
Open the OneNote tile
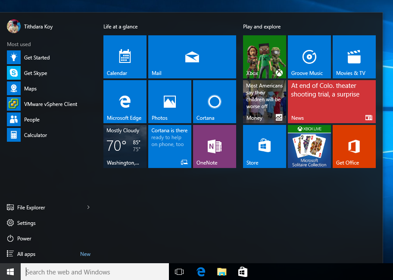215,146
